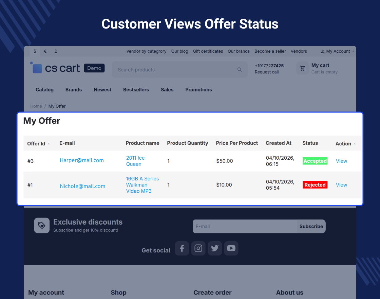Screen dimensions: 380x299
Task: Click the Accepted status badge
Action: point(315,161)
